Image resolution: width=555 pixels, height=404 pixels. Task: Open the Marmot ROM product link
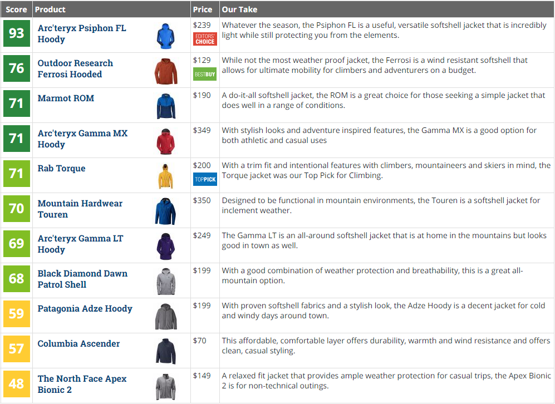click(x=66, y=98)
